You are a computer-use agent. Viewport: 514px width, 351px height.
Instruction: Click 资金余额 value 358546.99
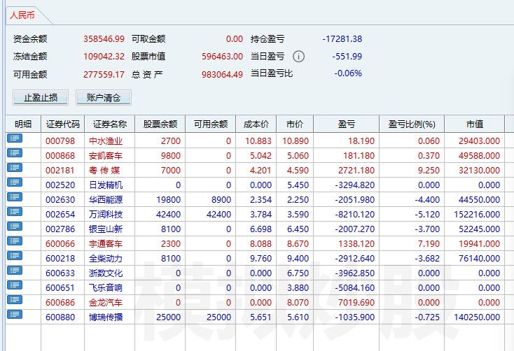click(x=104, y=39)
